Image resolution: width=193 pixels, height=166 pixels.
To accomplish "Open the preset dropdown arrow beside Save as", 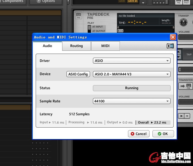I will coord(143,3).
